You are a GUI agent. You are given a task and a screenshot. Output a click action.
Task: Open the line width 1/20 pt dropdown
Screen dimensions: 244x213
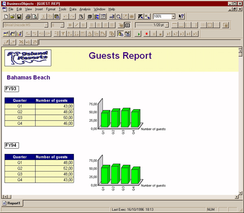point(167,25)
